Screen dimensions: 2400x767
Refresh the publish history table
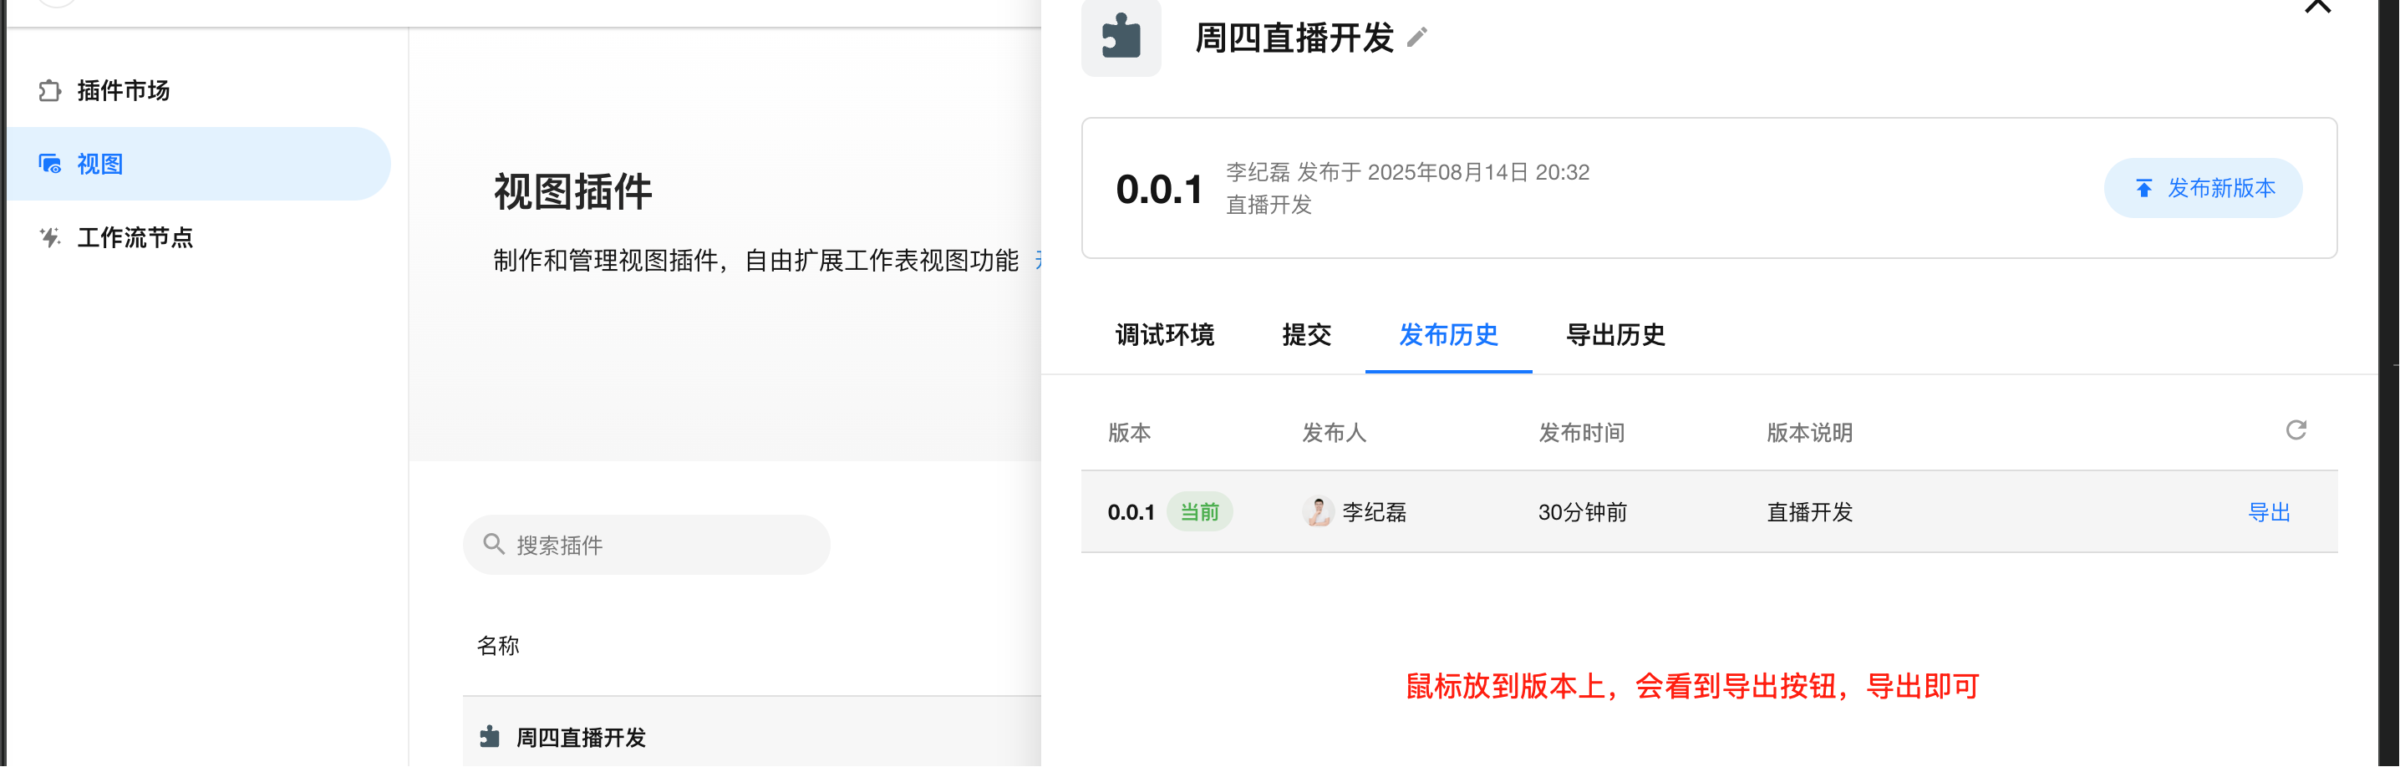(x=2296, y=429)
